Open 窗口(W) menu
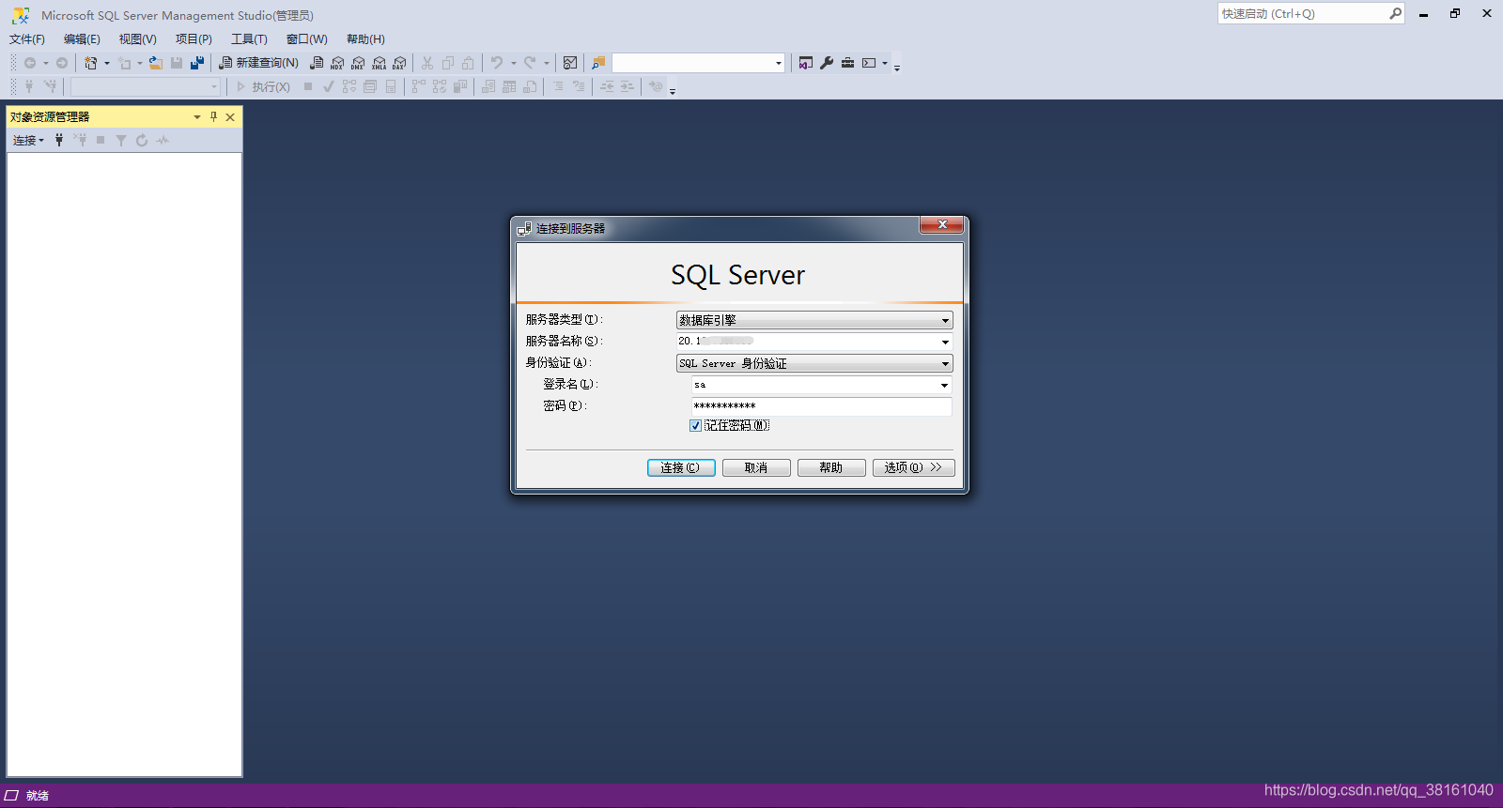 [307, 39]
